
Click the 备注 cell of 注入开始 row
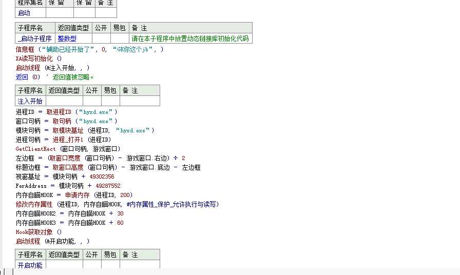(x=140, y=101)
